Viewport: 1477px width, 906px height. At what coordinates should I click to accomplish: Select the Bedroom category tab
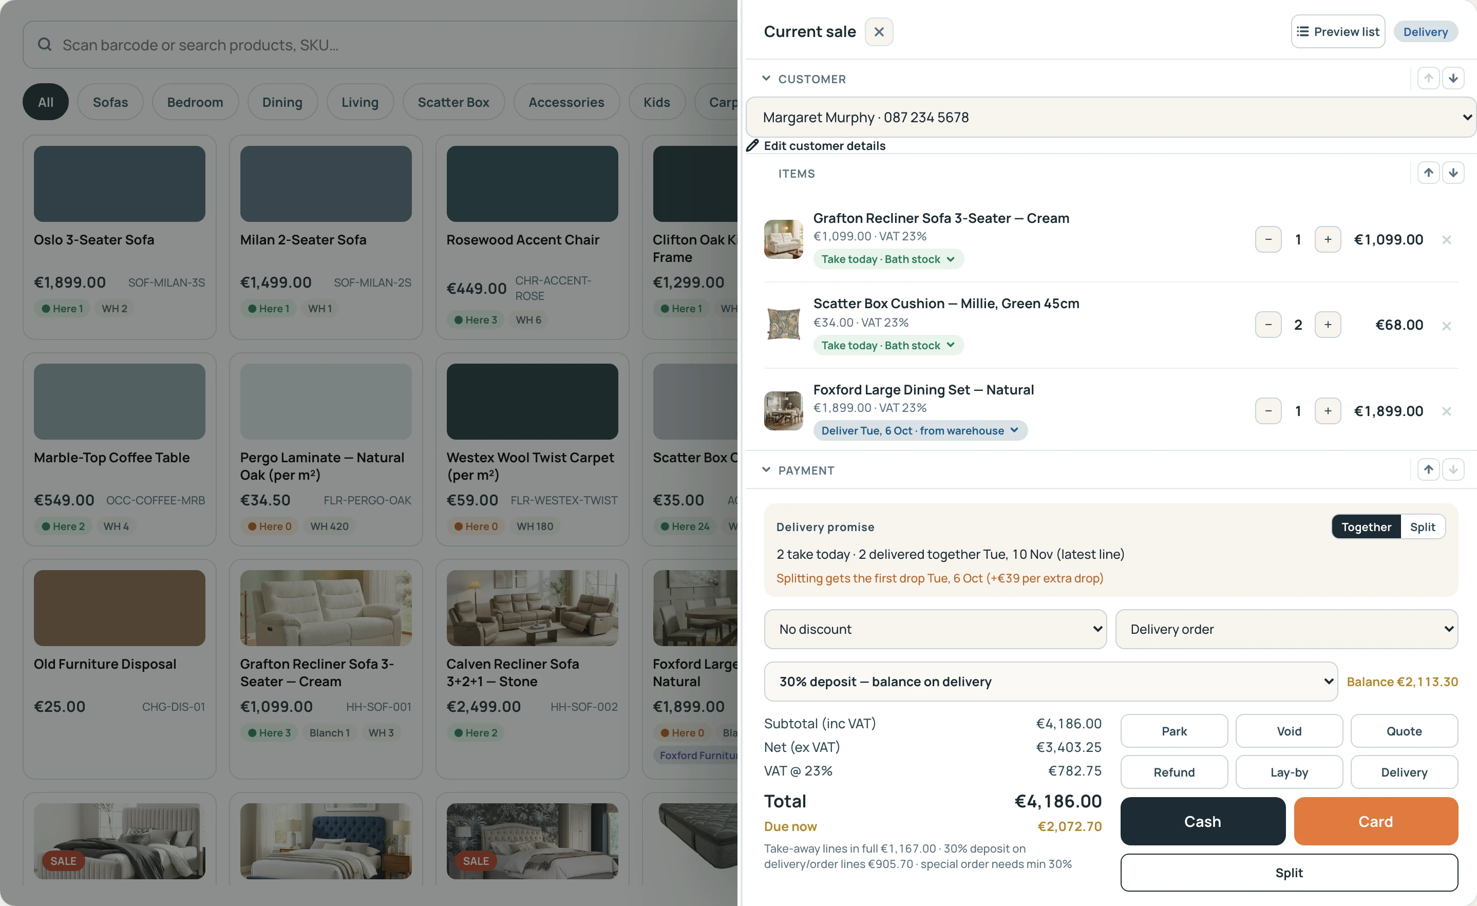coord(195,103)
